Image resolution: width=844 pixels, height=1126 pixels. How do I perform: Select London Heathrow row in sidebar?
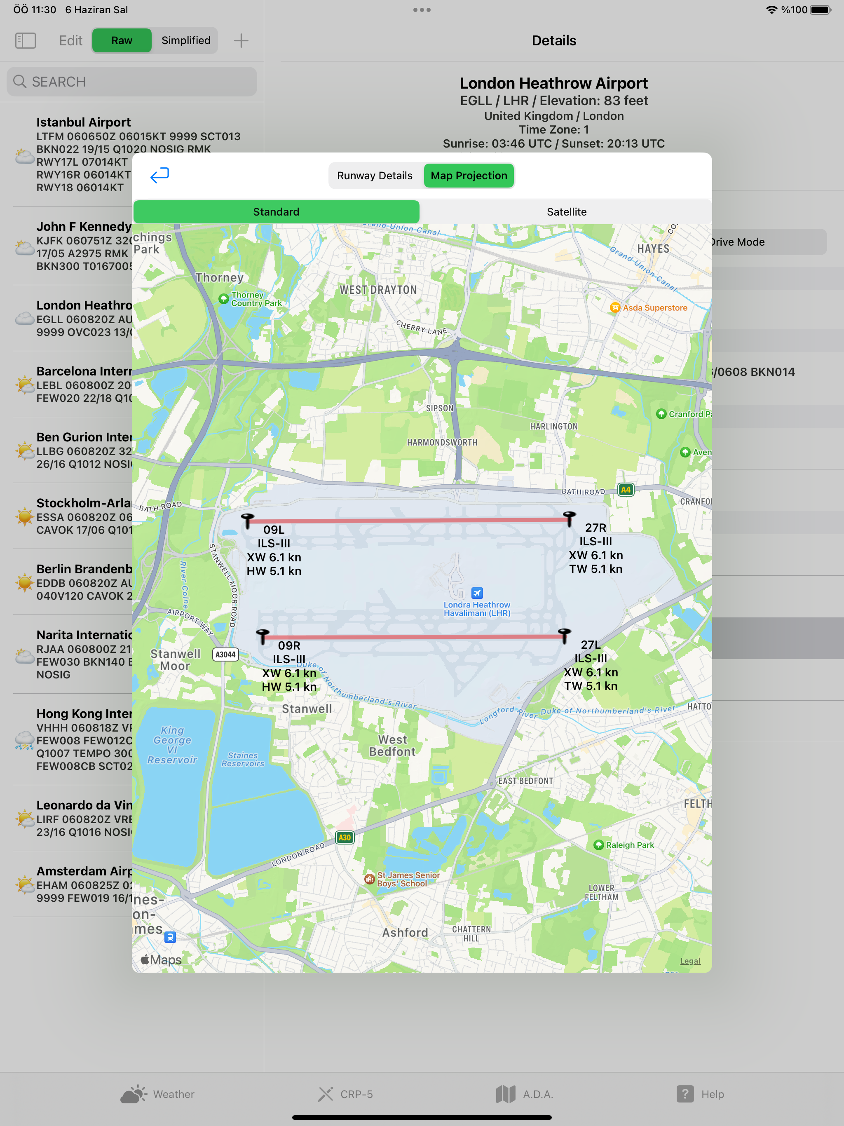pos(66,318)
